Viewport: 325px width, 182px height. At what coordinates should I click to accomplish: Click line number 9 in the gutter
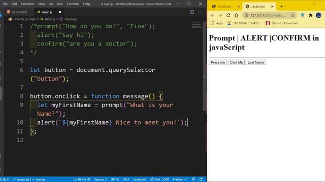(x=21, y=105)
